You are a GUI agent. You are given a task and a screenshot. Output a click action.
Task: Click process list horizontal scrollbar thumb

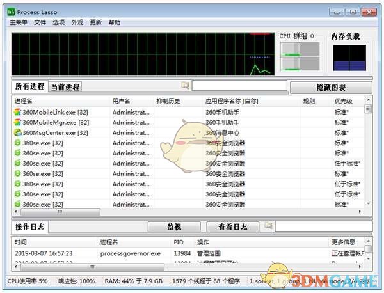coord(60,212)
